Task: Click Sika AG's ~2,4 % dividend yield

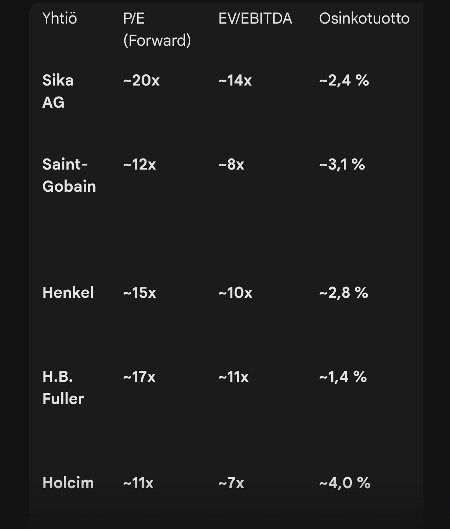Action: [344, 80]
